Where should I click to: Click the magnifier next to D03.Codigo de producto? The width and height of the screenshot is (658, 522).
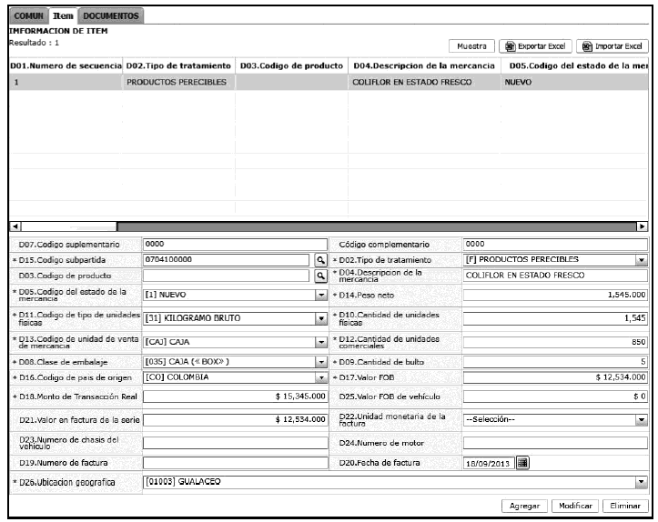point(320,276)
